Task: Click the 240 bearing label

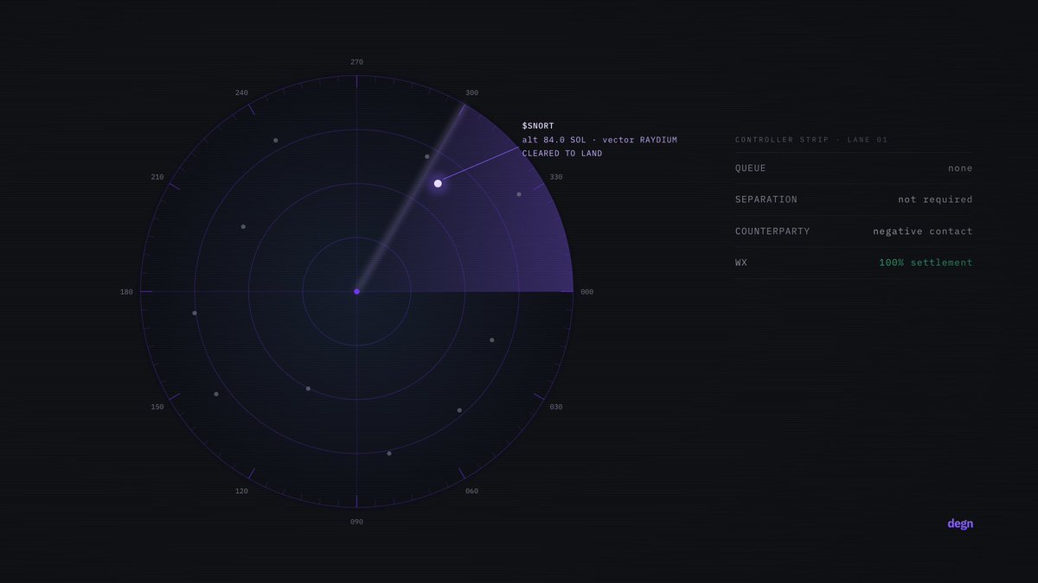Action: coord(241,92)
